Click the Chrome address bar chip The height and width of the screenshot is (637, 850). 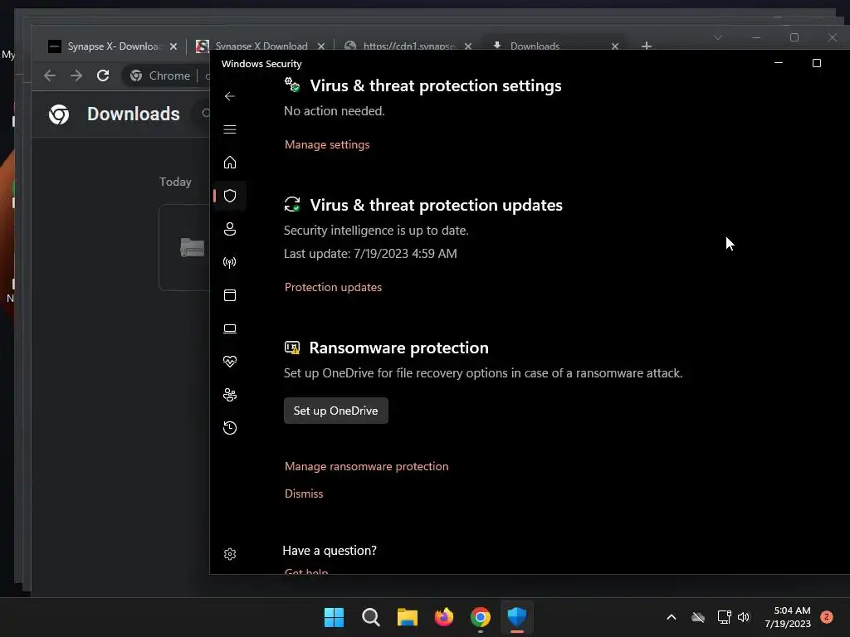[160, 75]
